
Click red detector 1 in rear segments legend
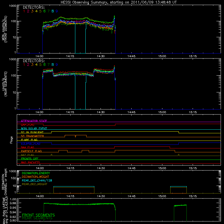[x=24, y=65]
